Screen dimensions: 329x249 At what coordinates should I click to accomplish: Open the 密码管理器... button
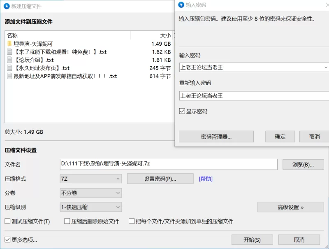[x=216, y=137]
